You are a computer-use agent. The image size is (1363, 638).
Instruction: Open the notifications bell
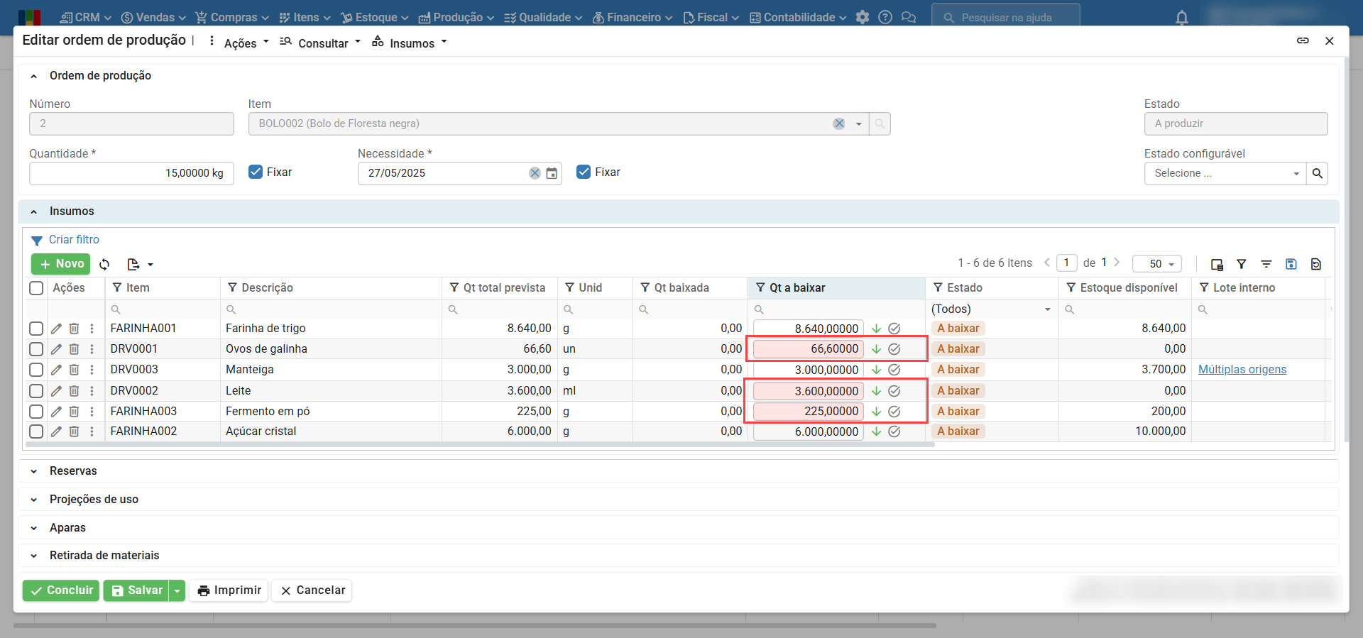click(x=1182, y=18)
